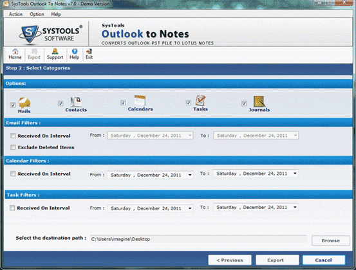Viewport: 356px width, 270px height.
Task: Click the Contacts label text
Action: tap(76, 110)
